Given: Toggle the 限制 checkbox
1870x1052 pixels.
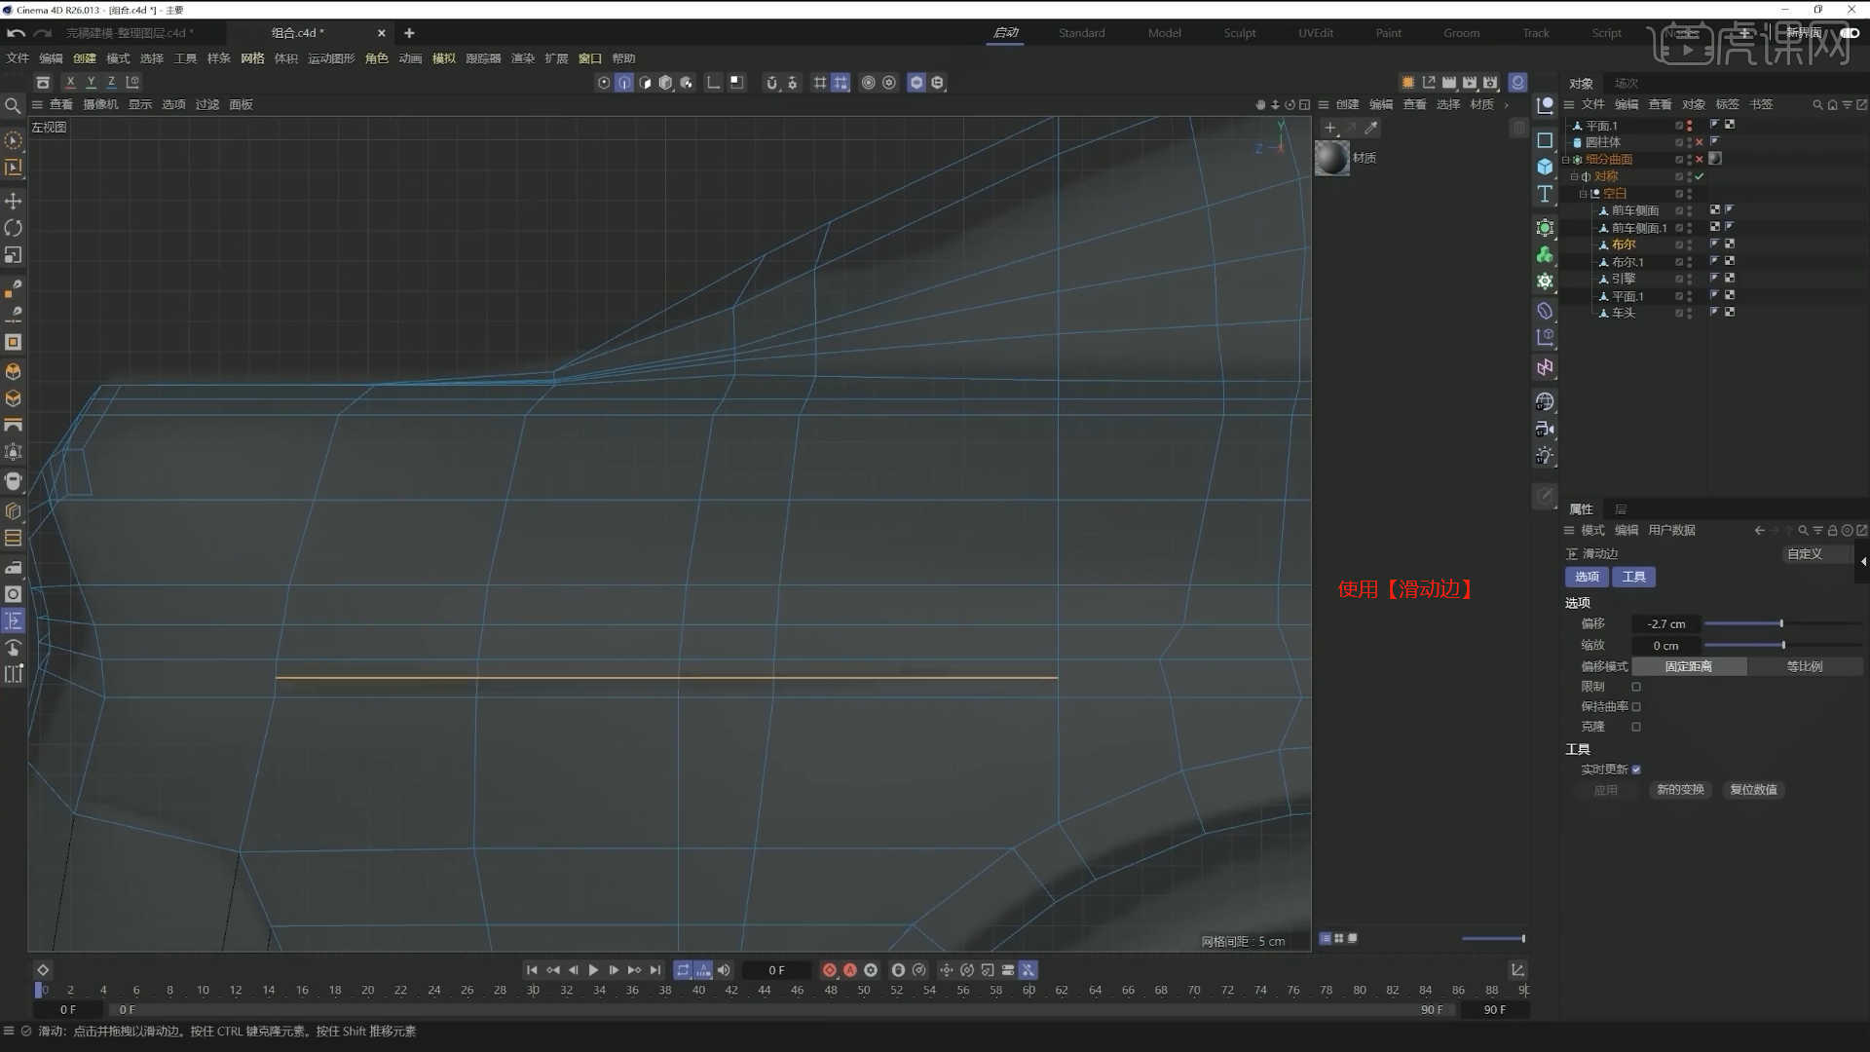Looking at the screenshot, I should tap(1636, 687).
